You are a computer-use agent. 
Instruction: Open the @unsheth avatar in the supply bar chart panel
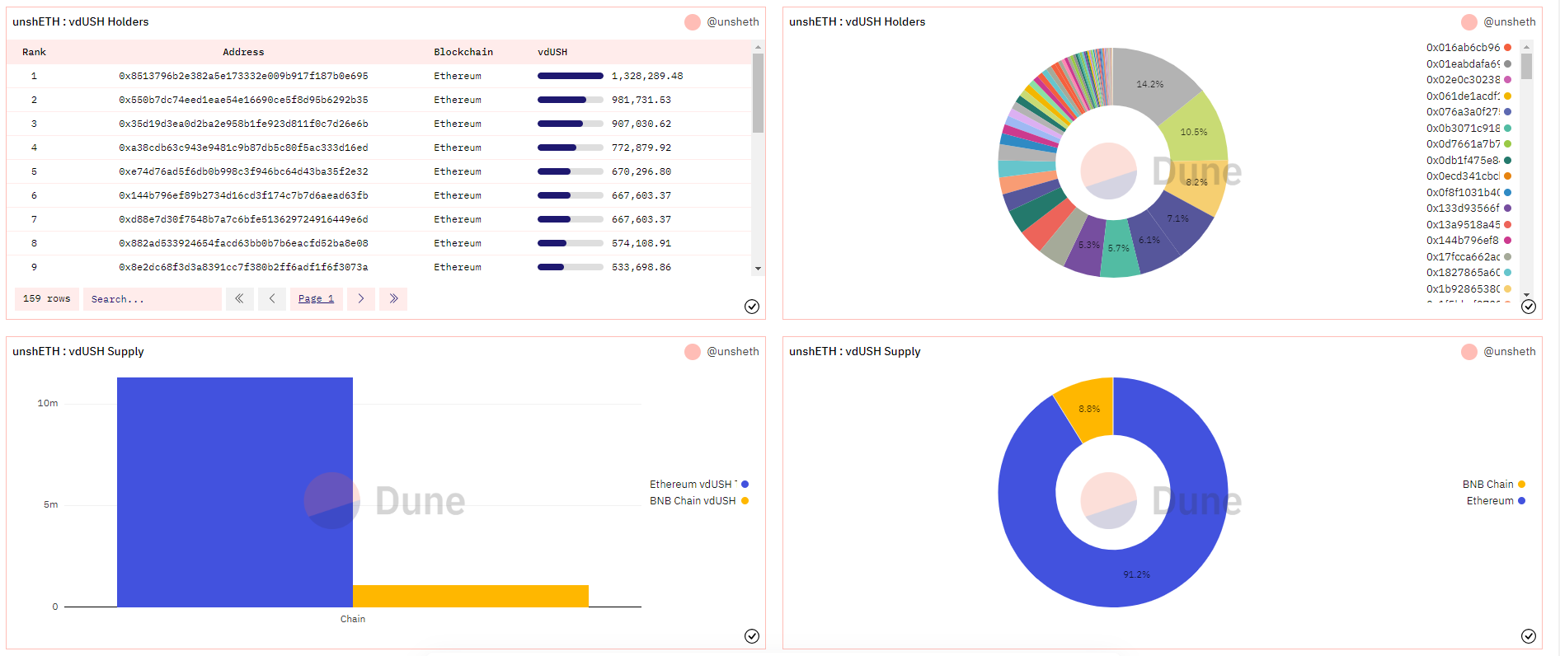pos(693,352)
